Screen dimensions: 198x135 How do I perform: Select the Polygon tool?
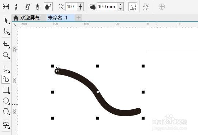click(6, 112)
